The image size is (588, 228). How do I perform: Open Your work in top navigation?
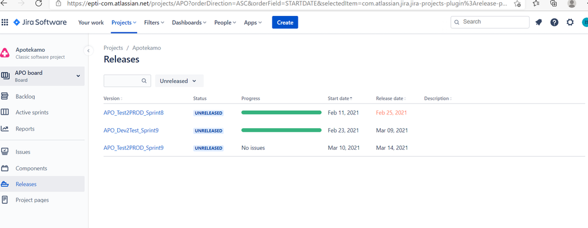pos(91,22)
